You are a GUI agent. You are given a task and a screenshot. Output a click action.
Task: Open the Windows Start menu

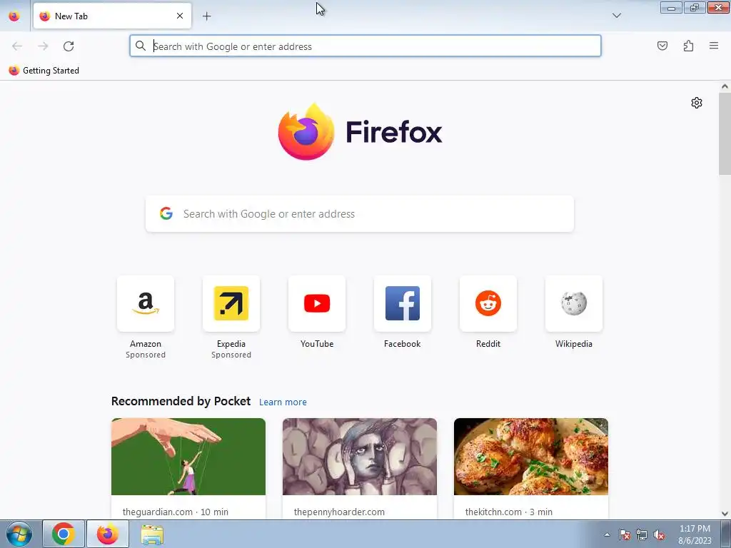(x=19, y=534)
